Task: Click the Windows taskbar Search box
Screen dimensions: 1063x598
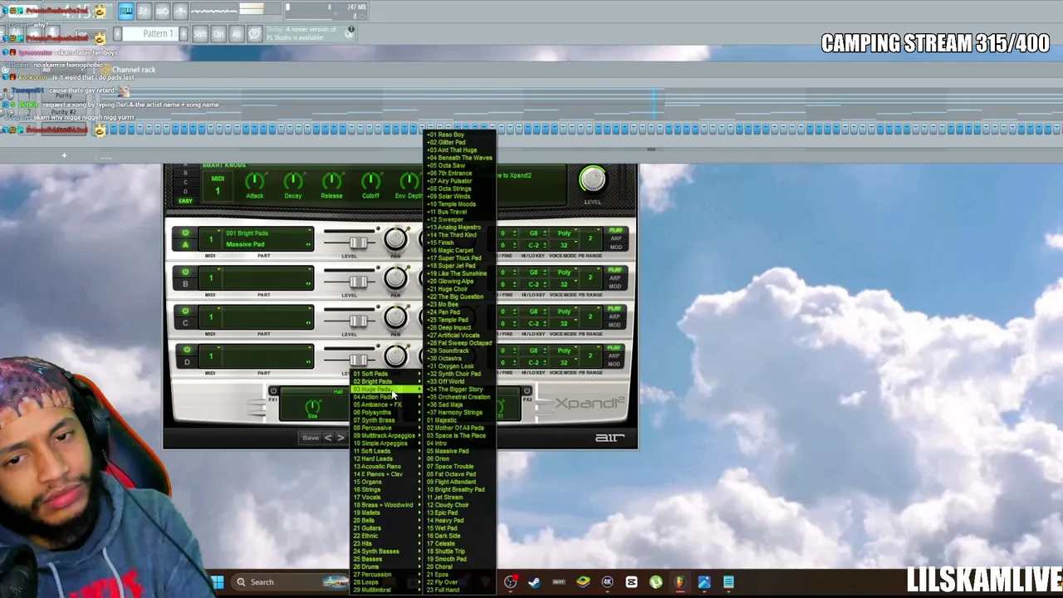Action: [289, 582]
